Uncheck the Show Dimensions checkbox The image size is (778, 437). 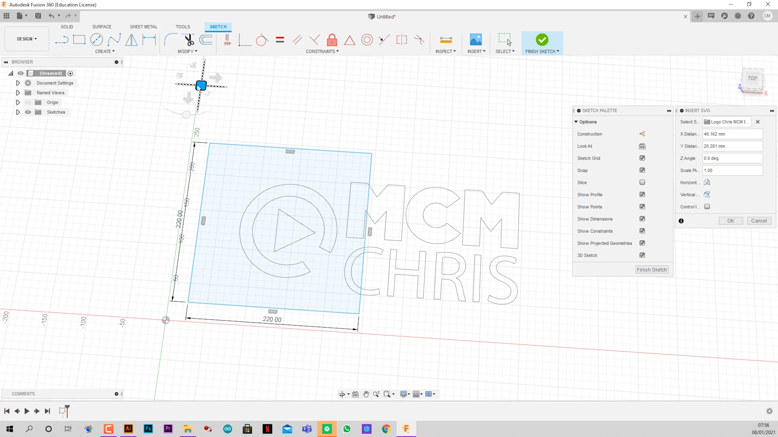[x=642, y=219]
